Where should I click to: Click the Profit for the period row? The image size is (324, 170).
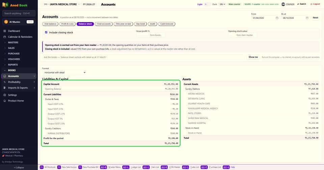coord(111,138)
